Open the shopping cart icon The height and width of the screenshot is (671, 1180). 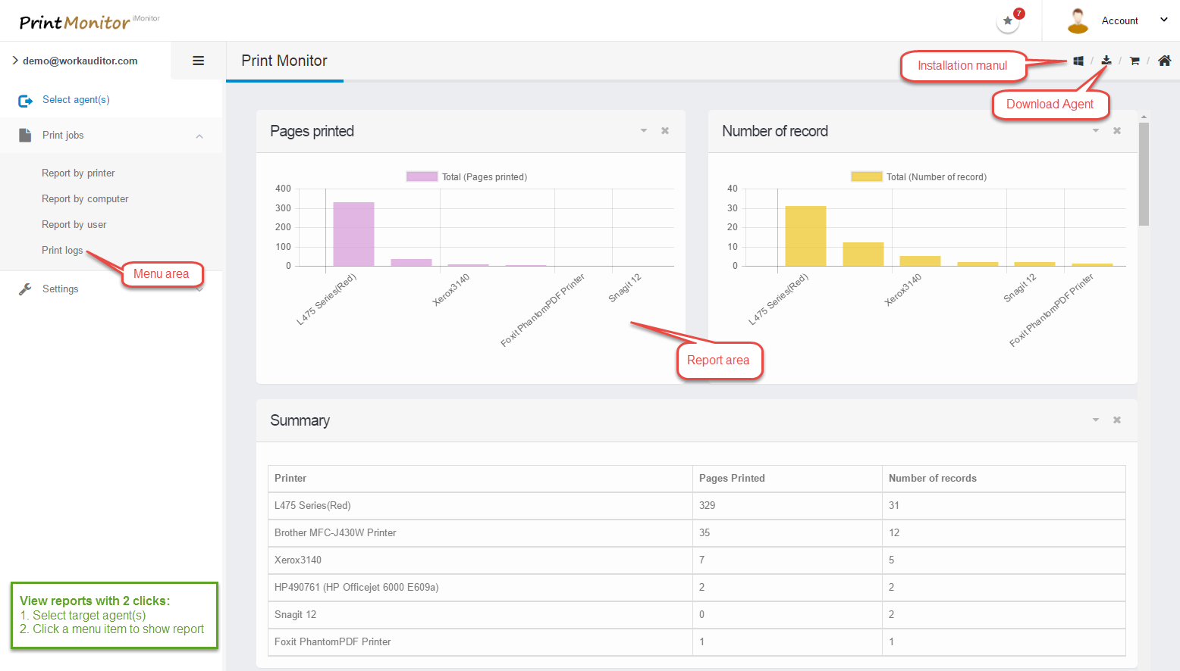pos(1134,61)
